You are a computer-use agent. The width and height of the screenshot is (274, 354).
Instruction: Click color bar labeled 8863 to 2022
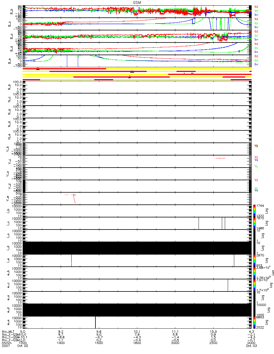click(x=254, y=322)
